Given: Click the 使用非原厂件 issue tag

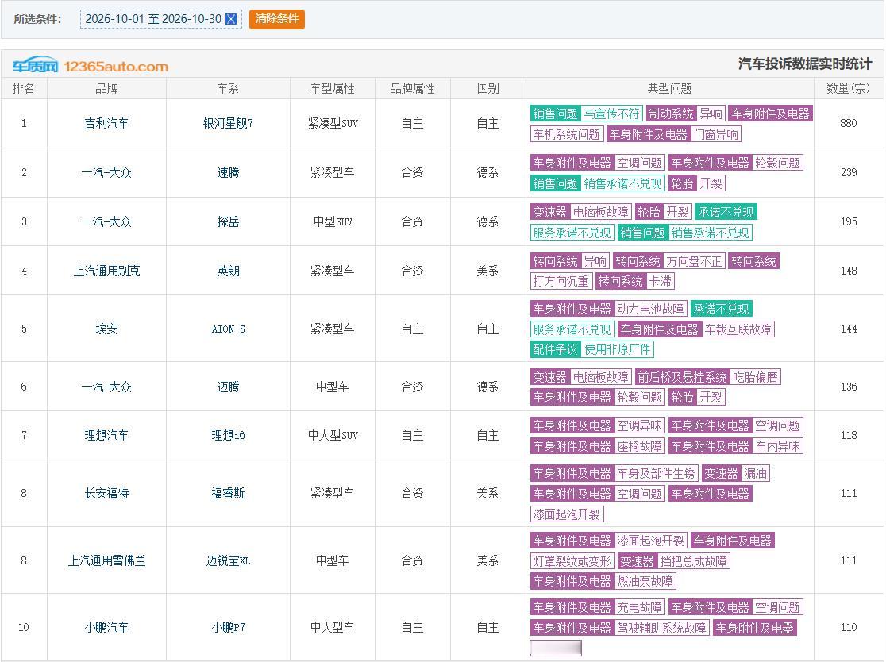Looking at the screenshot, I should tap(617, 349).
